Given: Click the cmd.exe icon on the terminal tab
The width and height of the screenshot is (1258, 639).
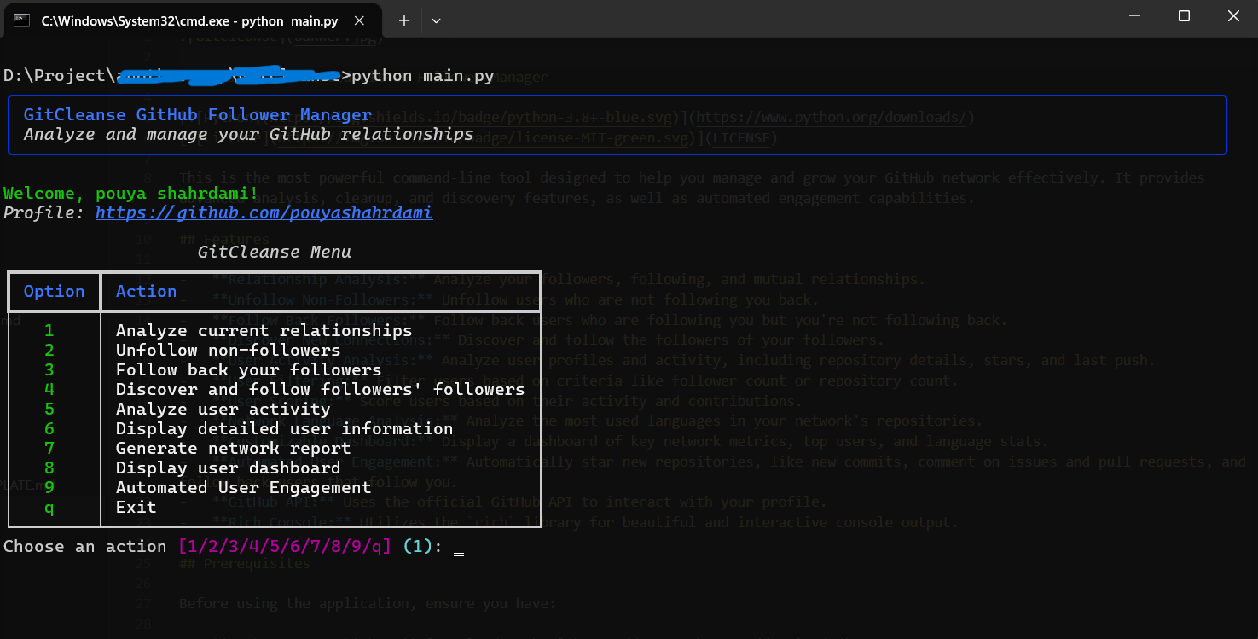Looking at the screenshot, I should (20, 20).
